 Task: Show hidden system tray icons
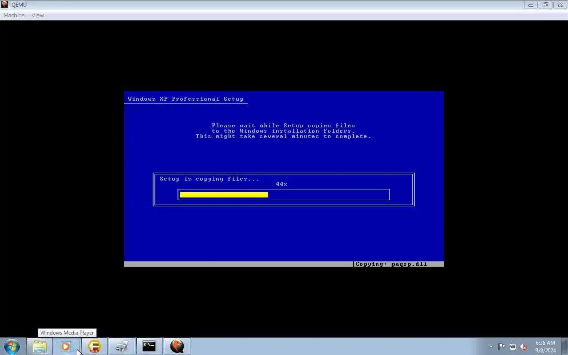click(x=491, y=347)
